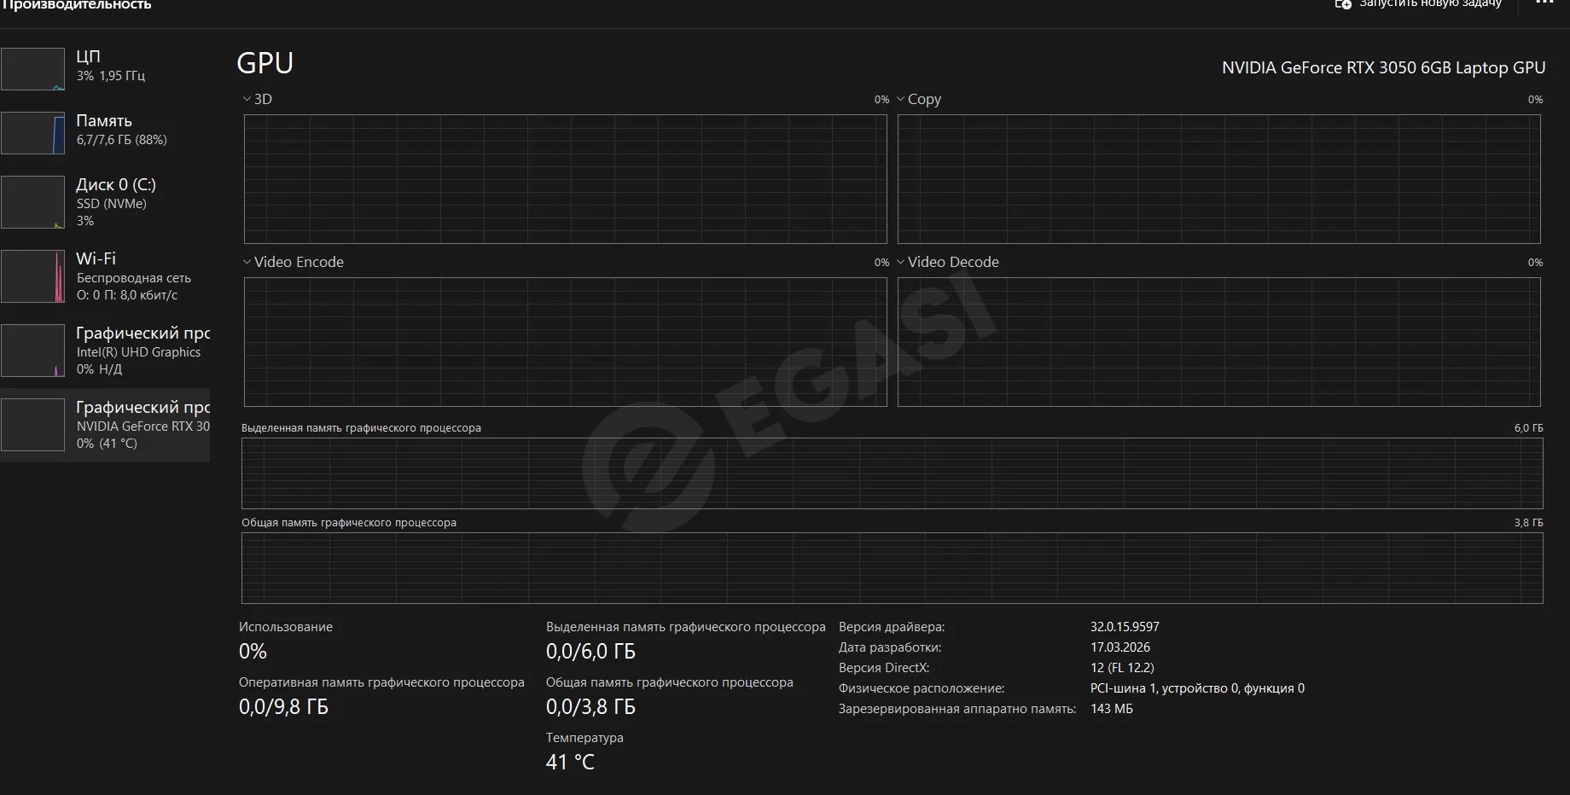This screenshot has height=795, width=1570.
Task: Click the 3% 1,95 ГГц CPU value
Action: (x=111, y=76)
